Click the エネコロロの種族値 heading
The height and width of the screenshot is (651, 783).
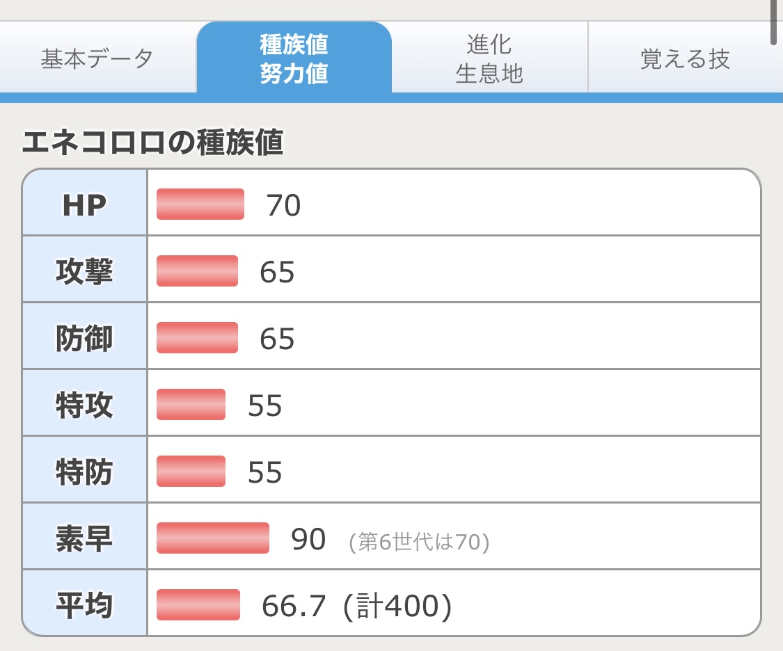153,143
